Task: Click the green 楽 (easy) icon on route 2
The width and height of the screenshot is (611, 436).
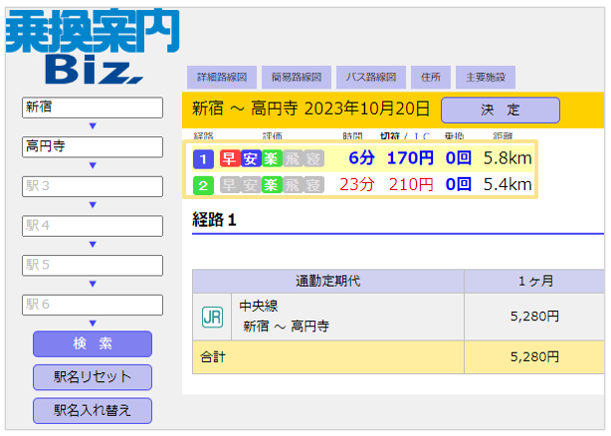Action: (x=271, y=184)
